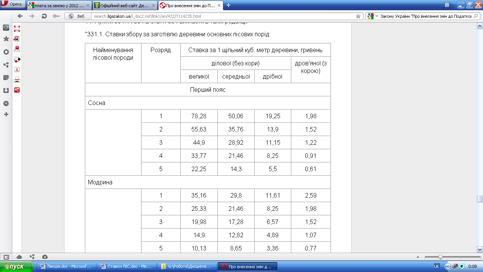Switch to the 'плата за землю у 2012' tab

point(59,5)
